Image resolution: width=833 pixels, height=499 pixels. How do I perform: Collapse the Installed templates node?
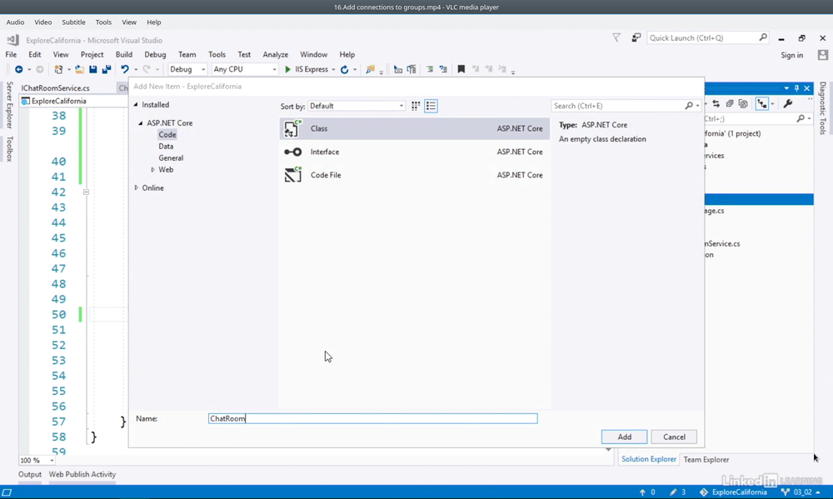pos(136,105)
